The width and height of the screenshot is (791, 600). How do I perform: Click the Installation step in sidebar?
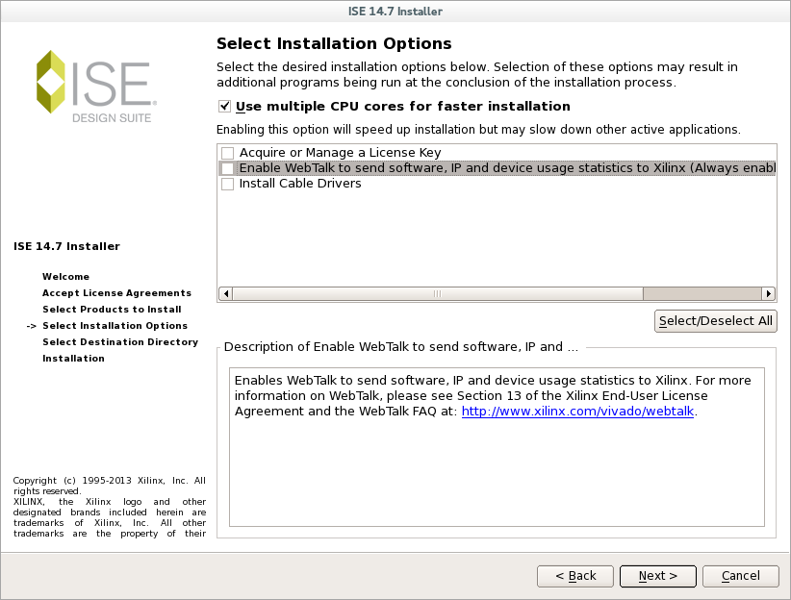click(x=73, y=359)
